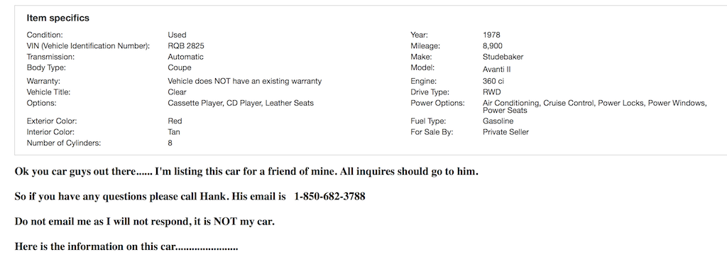Click the Transmission value Automatic
Screen dimensions: 727x262
[185, 57]
